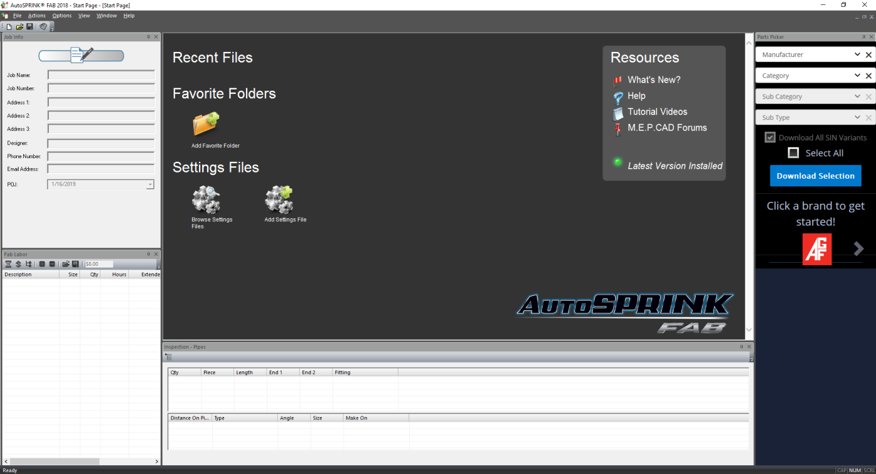Screen dimensions: 876x474
Task: Click the red brand logo in Parts Picker
Action: point(817,249)
